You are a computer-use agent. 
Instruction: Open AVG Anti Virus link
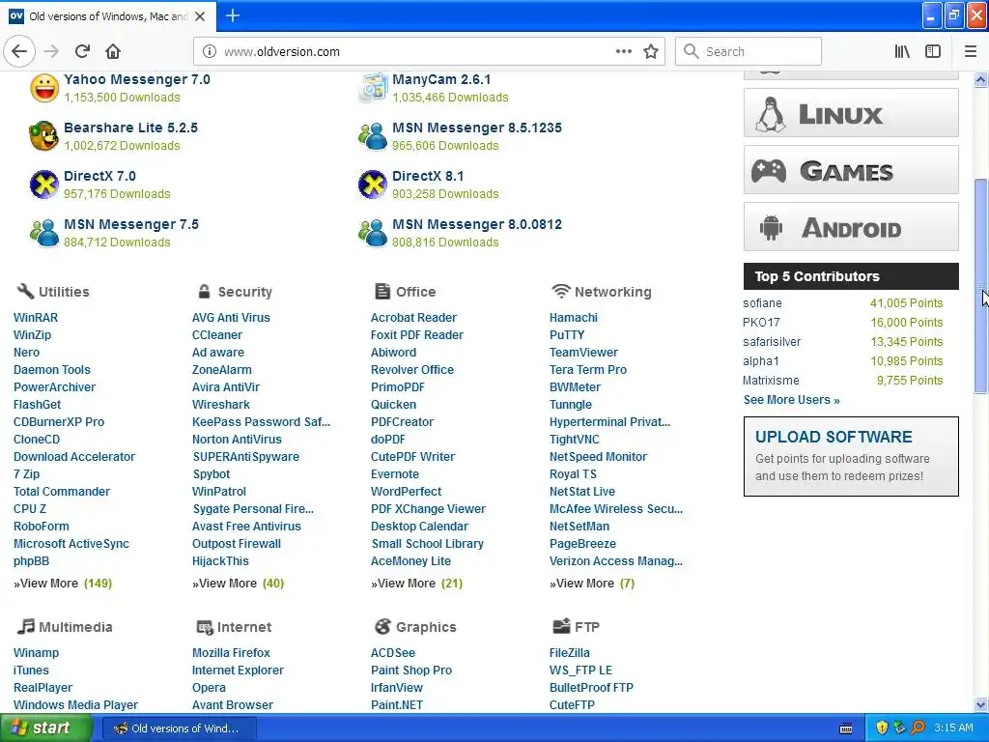point(231,317)
